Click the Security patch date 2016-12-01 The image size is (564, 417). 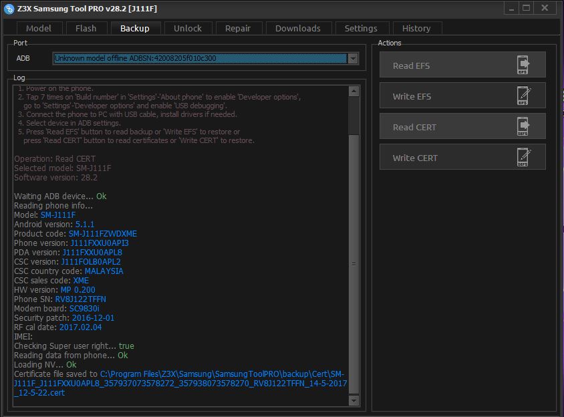93,317
